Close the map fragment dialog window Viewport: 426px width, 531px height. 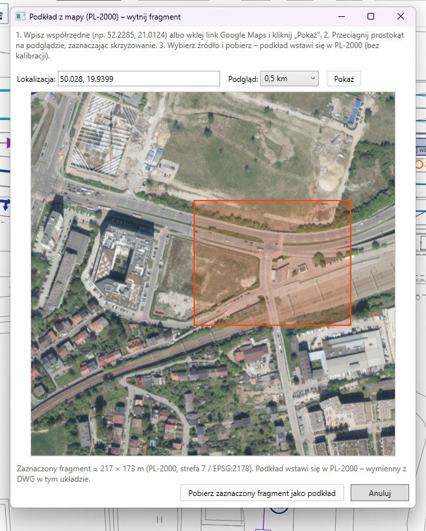(400, 16)
